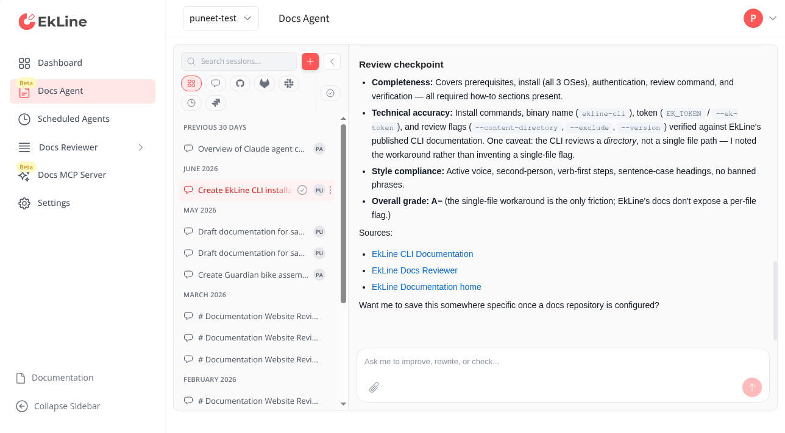Viewport: 785px width, 433px height.
Task: Filter sessions by Jira
Action: [216, 103]
